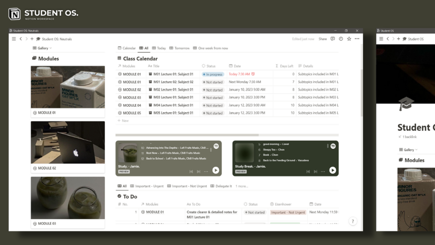Open the three-dot page options menu
435x245 pixels.
point(357,39)
